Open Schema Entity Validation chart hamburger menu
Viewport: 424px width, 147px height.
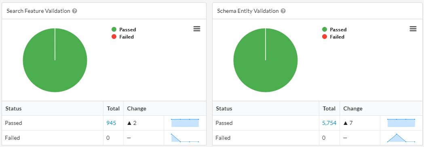(413, 29)
